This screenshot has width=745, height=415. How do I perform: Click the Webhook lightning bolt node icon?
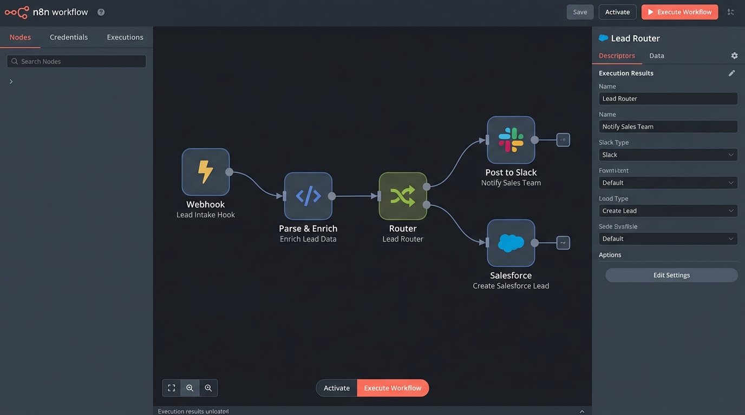(205, 172)
